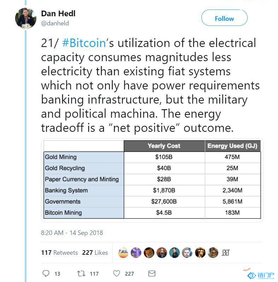Click the RT logo liker avatar

[226, 253]
